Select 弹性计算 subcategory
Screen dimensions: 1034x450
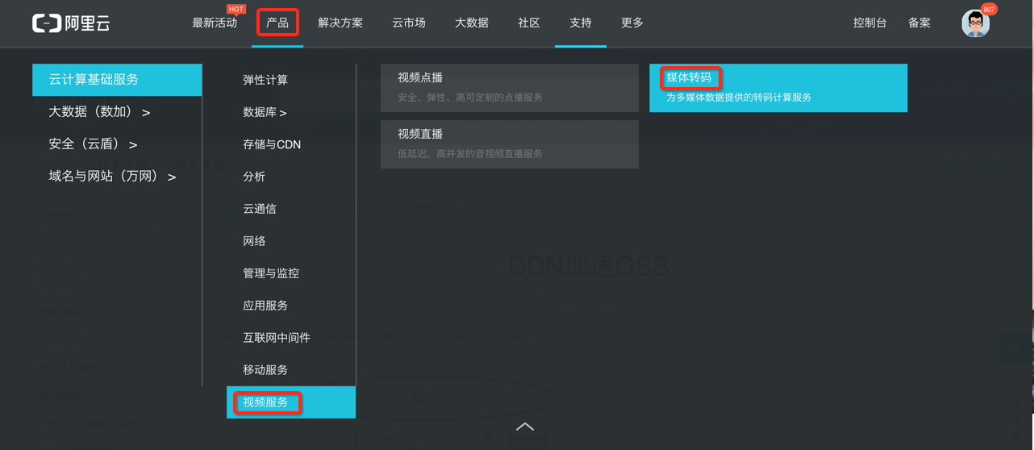point(265,80)
